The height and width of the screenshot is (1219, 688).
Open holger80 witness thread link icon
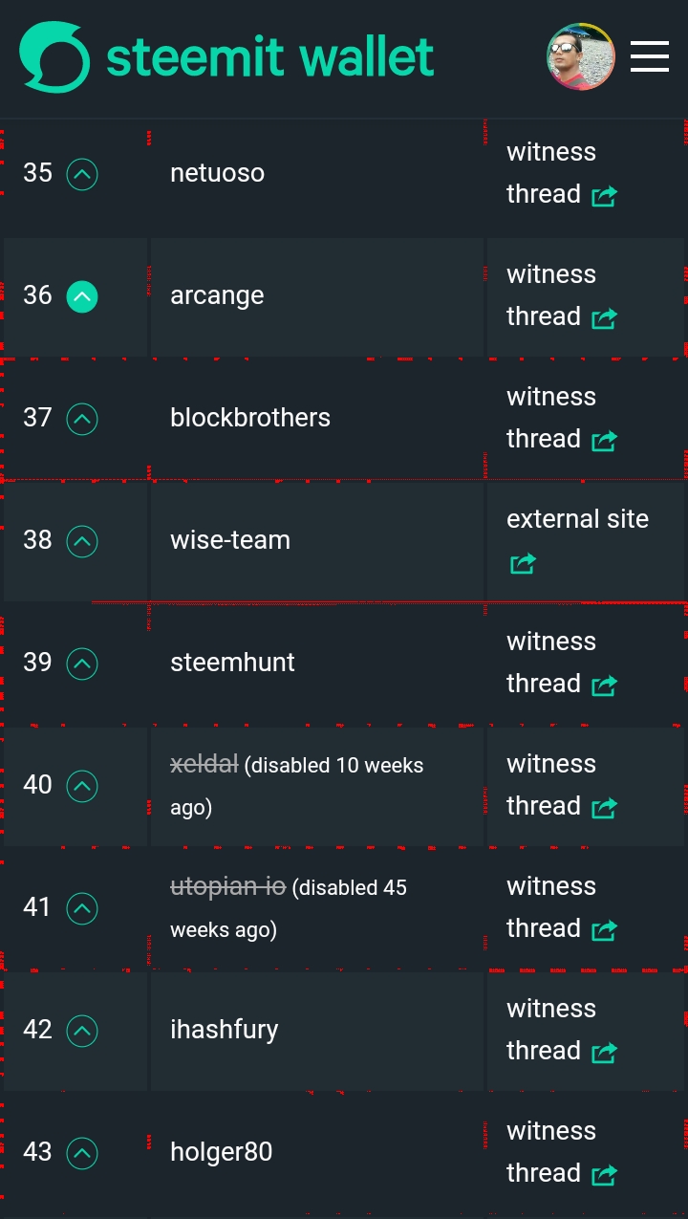click(x=604, y=1175)
